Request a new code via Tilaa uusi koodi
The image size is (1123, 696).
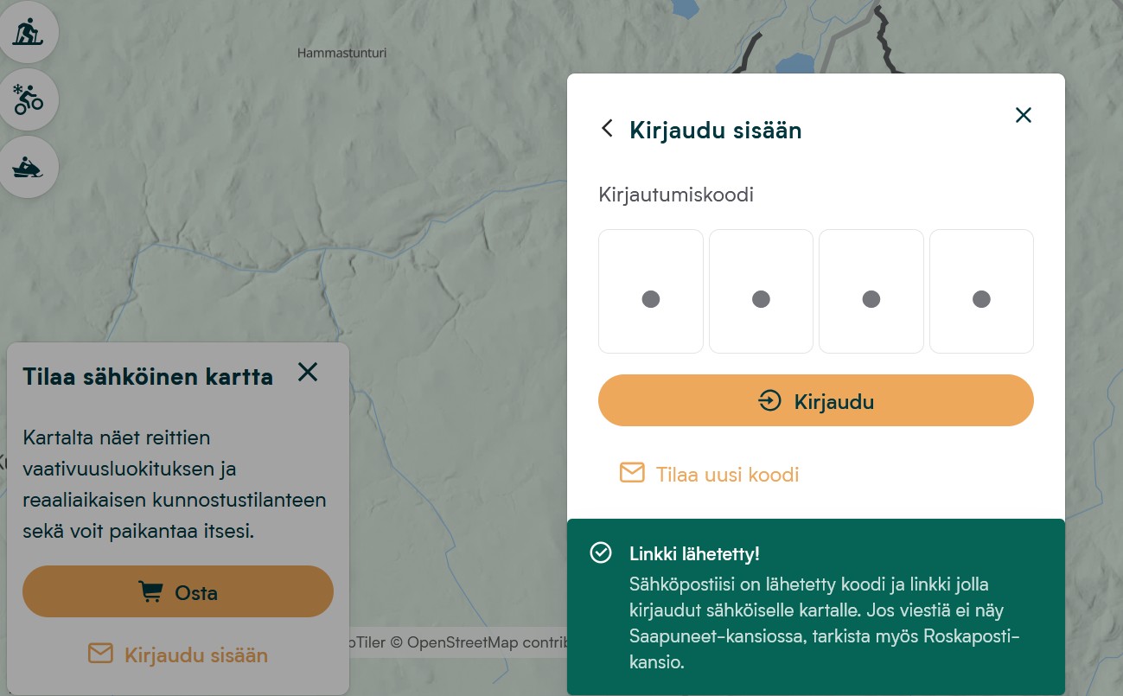(727, 475)
